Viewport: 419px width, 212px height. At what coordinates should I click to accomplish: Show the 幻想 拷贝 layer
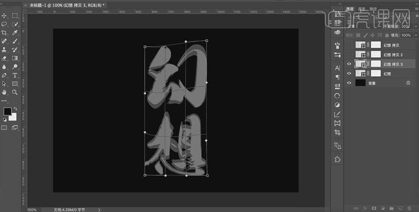click(349, 45)
